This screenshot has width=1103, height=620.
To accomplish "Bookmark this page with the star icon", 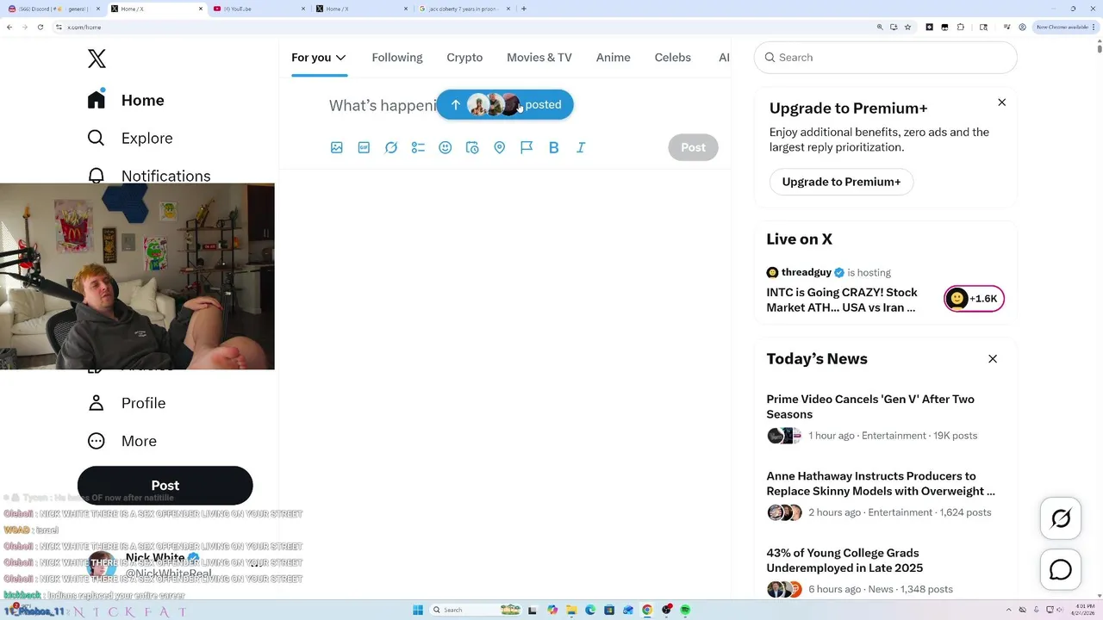I will coord(907,27).
